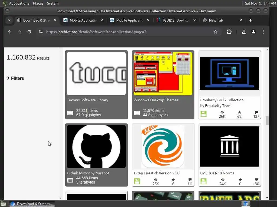Open a new tab with plus button
277x207 pixels.
tap(250, 20)
